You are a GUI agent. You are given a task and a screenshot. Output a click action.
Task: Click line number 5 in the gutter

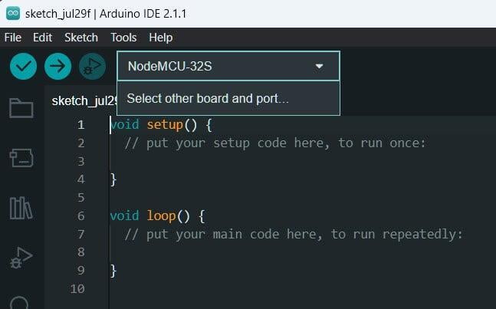click(81, 198)
